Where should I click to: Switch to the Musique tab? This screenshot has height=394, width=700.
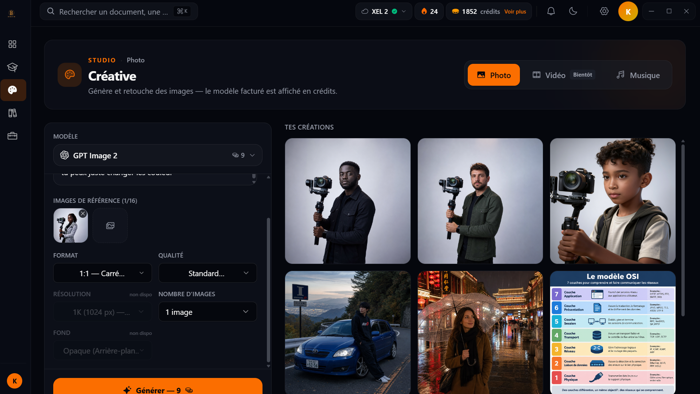click(638, 75)
